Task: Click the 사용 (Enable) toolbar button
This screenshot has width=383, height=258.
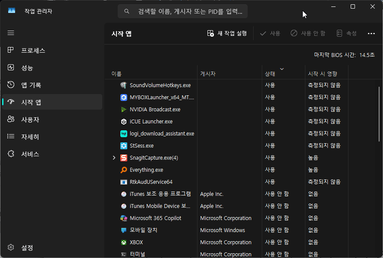Action: (x=270, y=33)
